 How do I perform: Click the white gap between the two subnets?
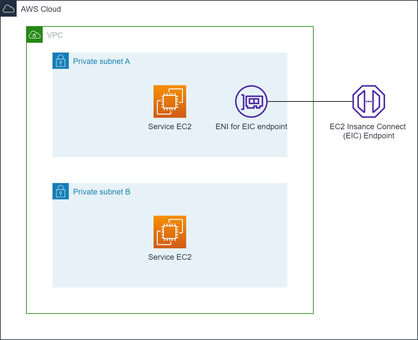pos(170,170)
